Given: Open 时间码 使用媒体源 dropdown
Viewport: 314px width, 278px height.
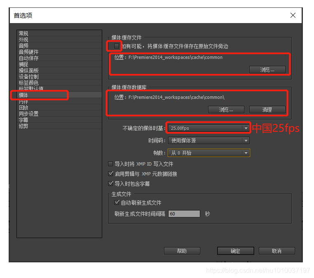Looking at the screenshot, I should (x=209, y=140).
